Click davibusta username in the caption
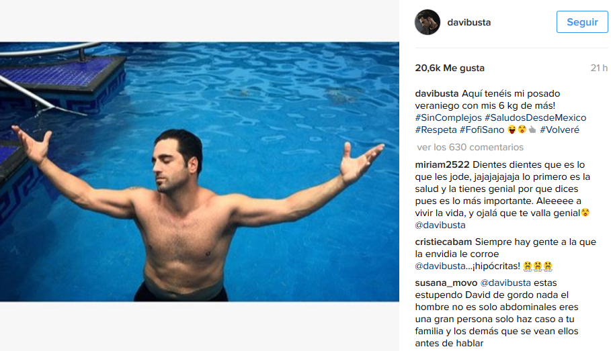 click(437, 94)
